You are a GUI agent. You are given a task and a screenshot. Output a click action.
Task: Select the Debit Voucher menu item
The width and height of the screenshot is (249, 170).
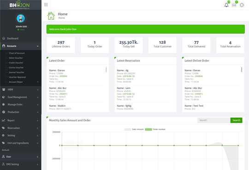coord(16,58)
